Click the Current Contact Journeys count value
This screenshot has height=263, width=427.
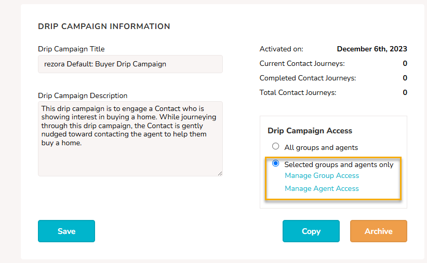(x=405, y=63)
